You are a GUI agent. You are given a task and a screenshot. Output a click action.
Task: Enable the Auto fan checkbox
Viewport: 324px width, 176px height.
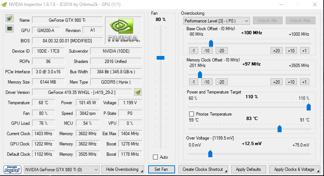pyautogui.click(x=156, y=157)
